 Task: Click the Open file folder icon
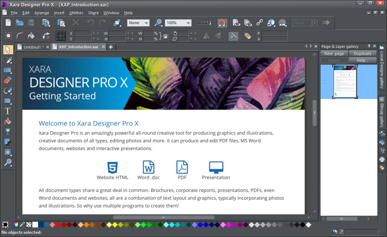click(20, 23)
